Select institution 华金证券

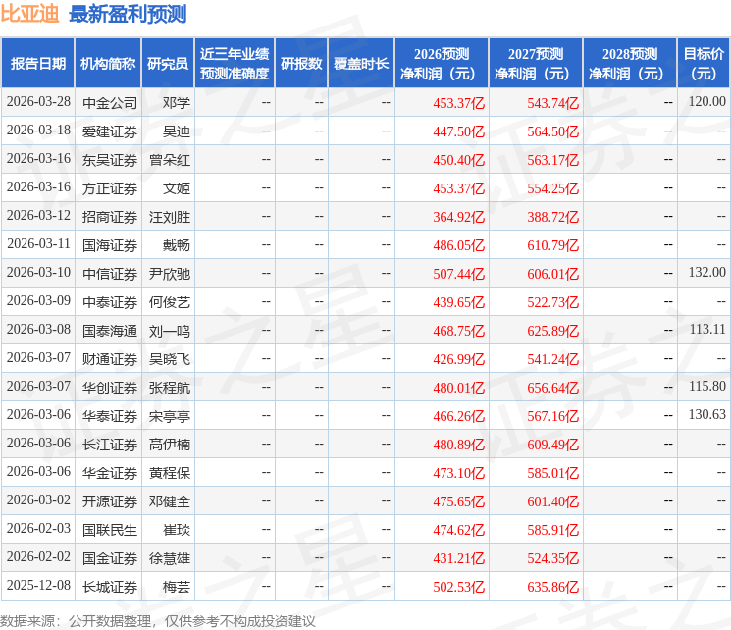(110, 473)
